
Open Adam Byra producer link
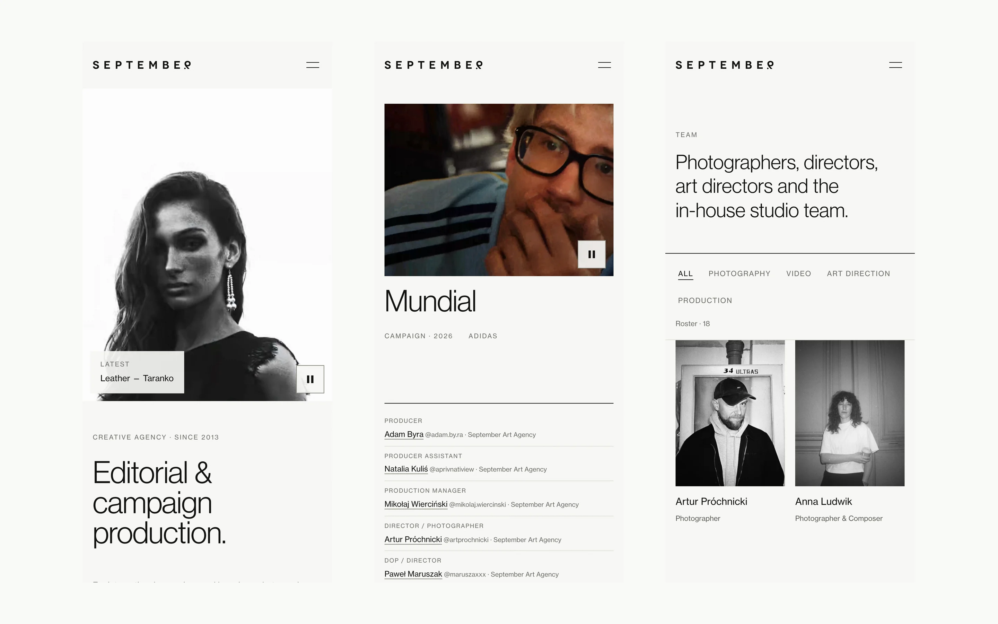404,434
